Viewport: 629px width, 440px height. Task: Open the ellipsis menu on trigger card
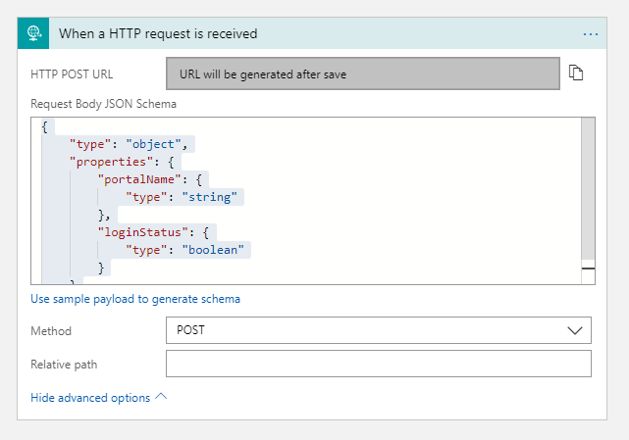(x=591, y=34)
